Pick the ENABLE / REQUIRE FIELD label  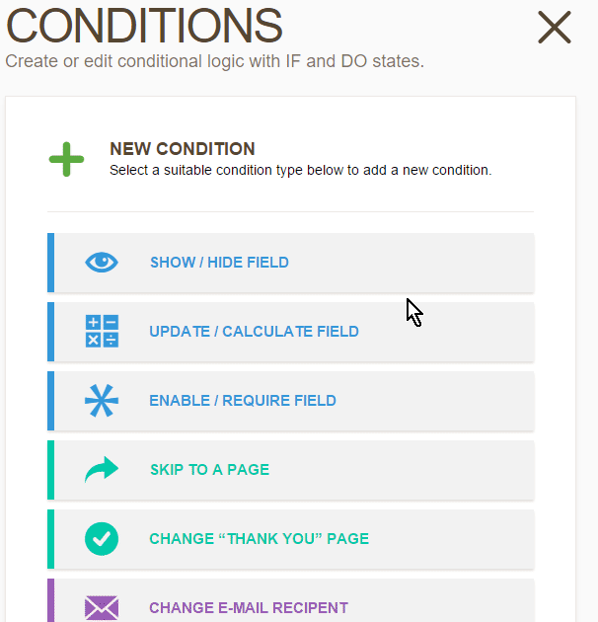click(x=243, y=401)
